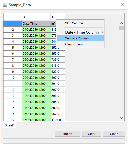Viewport: 128px width, 144px height.
Task: Select data cell 395.0
Action: tap(58, 102)
